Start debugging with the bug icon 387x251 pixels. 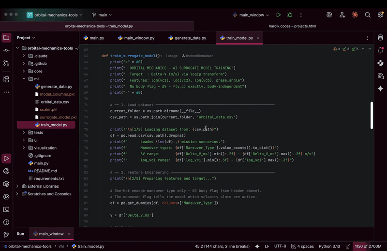point(290,15)
